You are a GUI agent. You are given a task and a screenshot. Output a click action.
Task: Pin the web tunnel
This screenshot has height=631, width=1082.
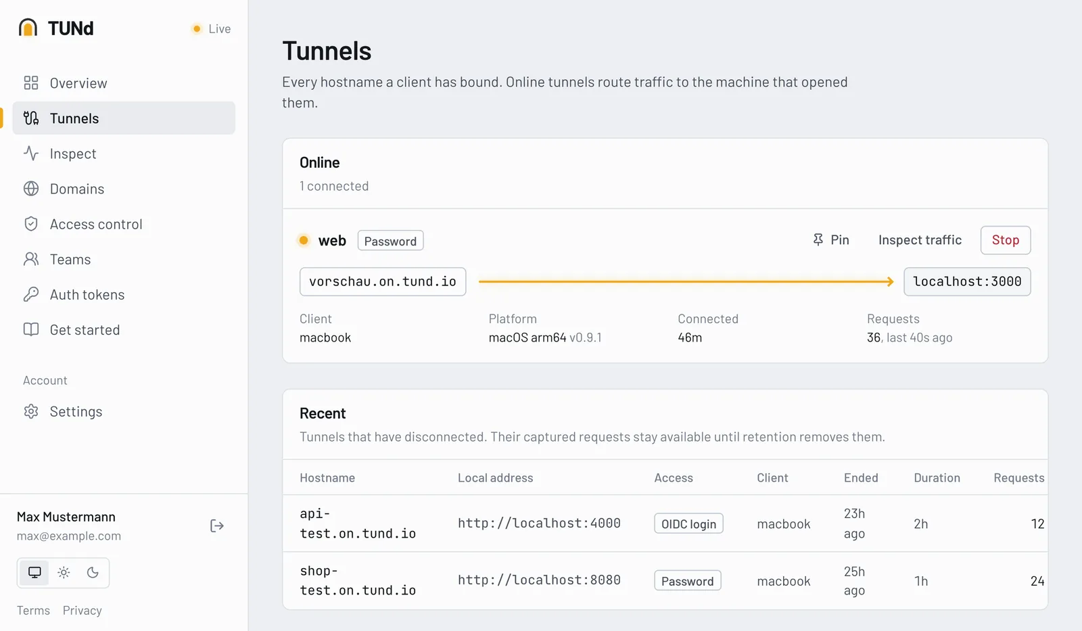830,240
